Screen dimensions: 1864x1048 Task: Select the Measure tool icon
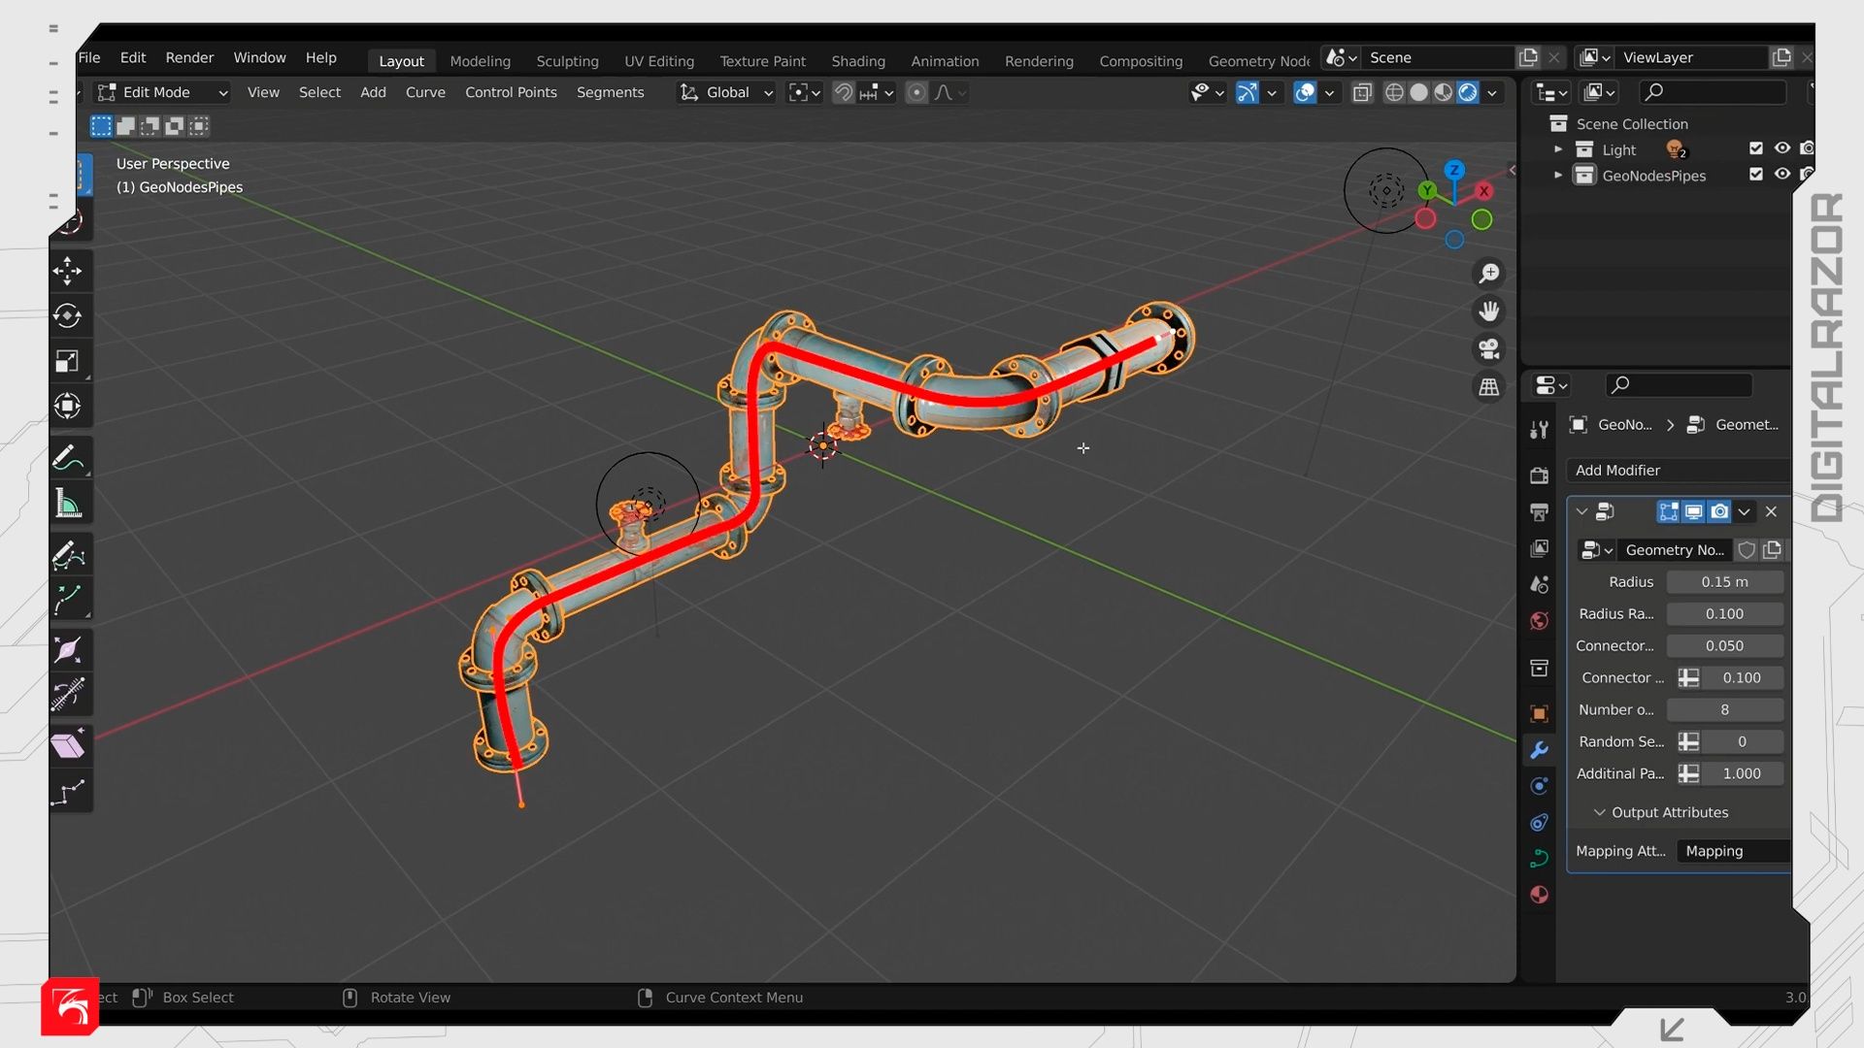coord(67,504)
